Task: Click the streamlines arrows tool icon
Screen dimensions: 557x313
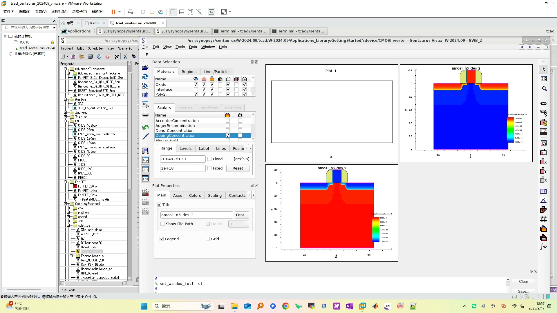Action: click(x=544, y=219)
